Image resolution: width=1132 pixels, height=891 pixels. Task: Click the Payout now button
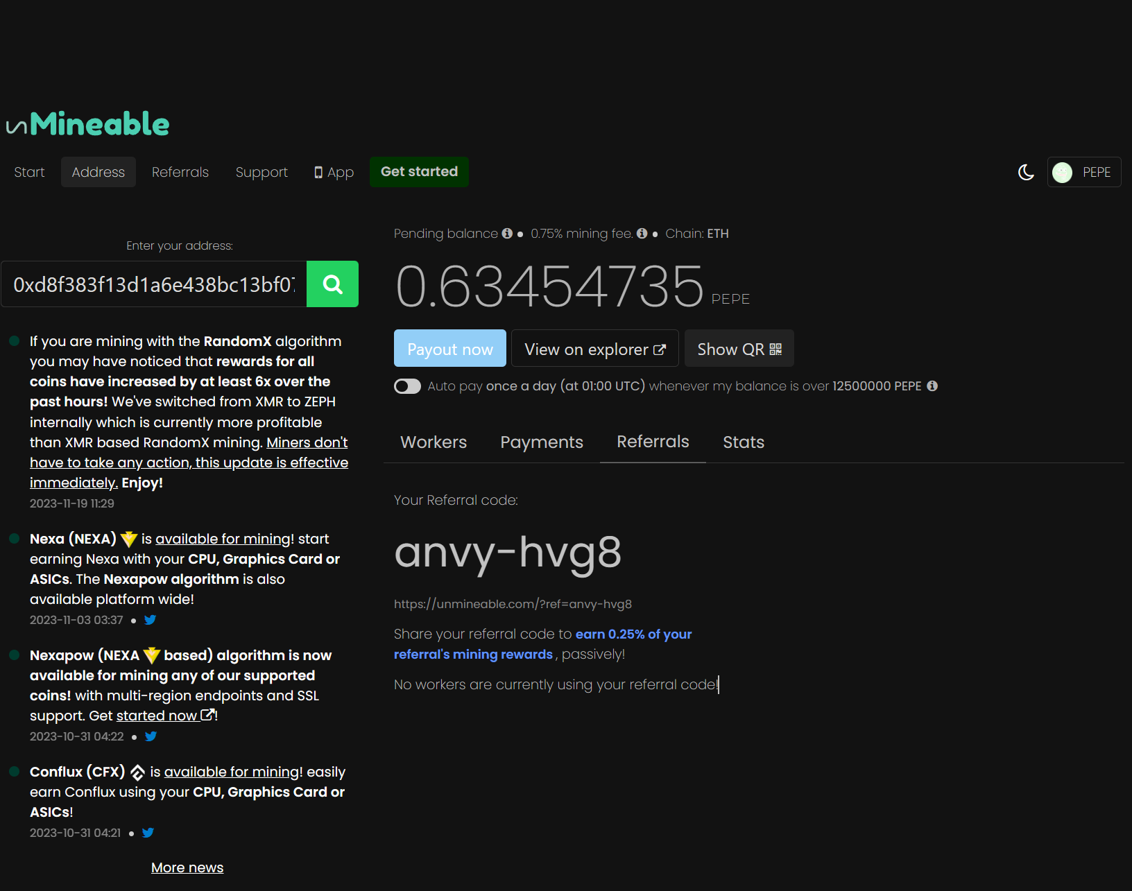click(450, 349)
